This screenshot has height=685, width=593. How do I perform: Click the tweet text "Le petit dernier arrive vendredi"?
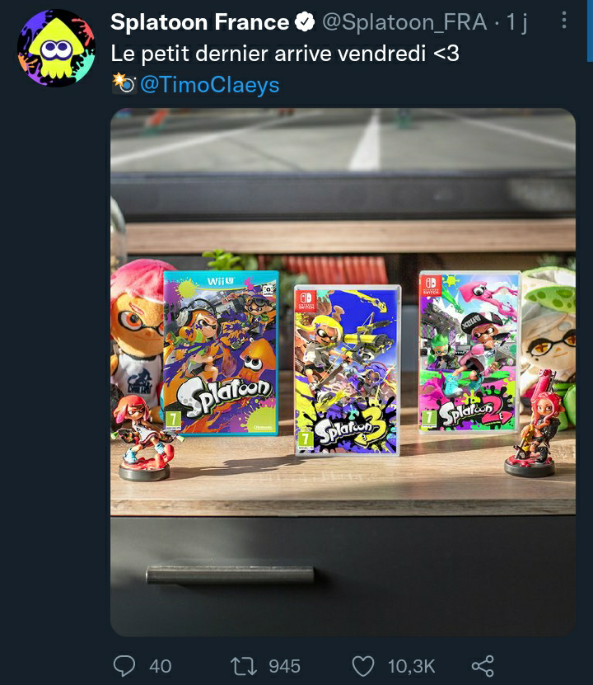268,54
